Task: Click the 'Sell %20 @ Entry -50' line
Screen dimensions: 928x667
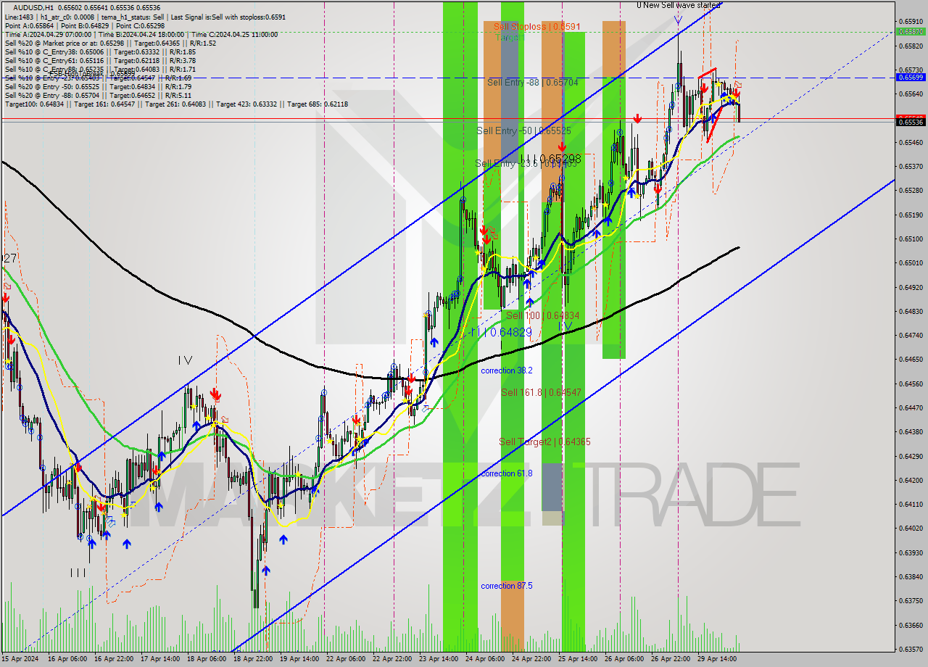Action: [98, 87]
